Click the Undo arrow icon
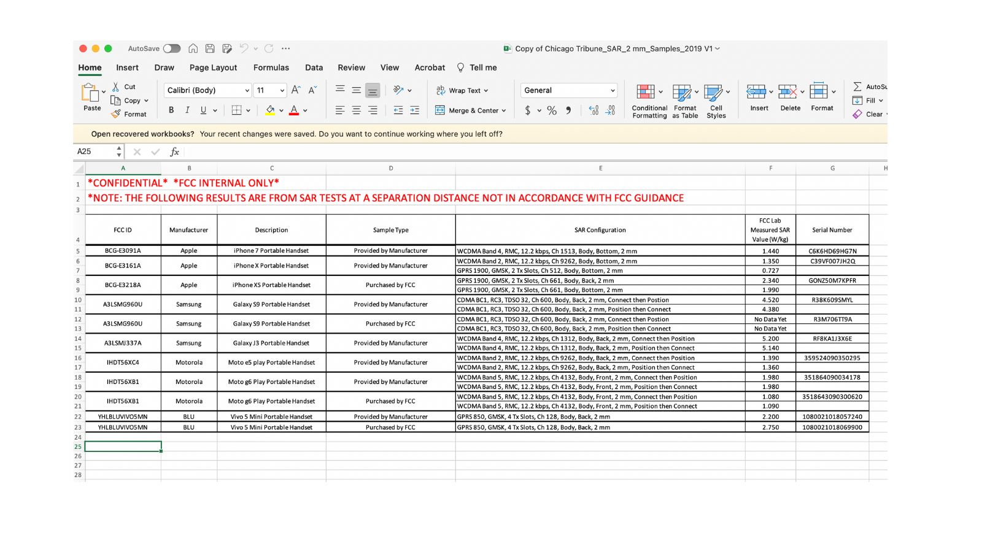 coord(244,48)
